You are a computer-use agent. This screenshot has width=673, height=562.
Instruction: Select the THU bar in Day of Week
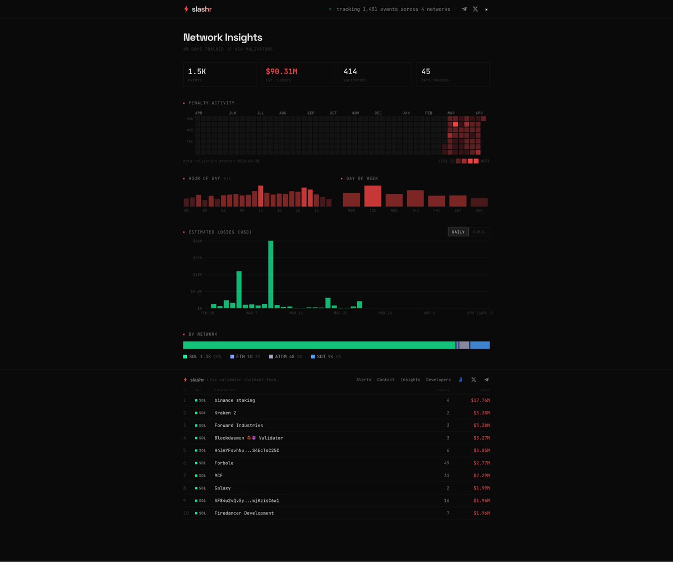416,198
